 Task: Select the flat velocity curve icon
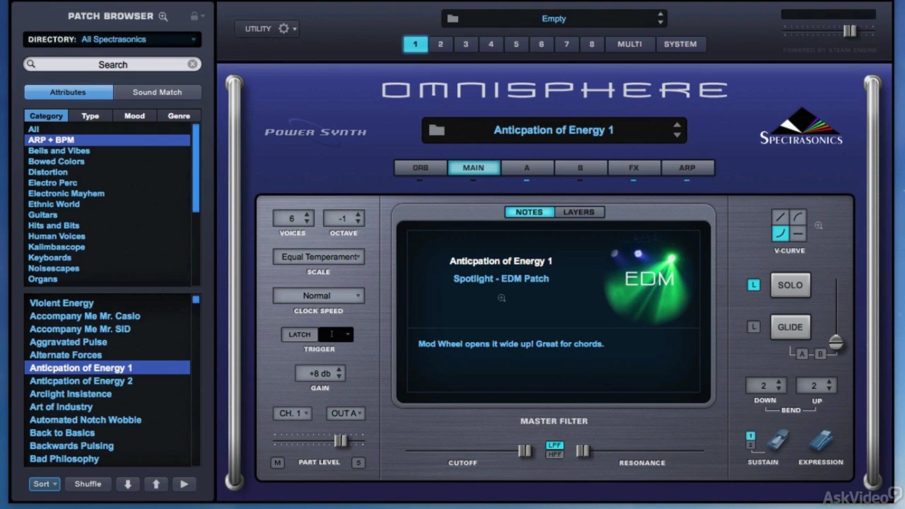coord(798,233)
